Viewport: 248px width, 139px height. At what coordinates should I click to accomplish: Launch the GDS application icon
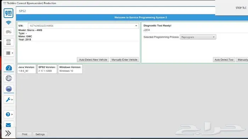pos(9,78)
